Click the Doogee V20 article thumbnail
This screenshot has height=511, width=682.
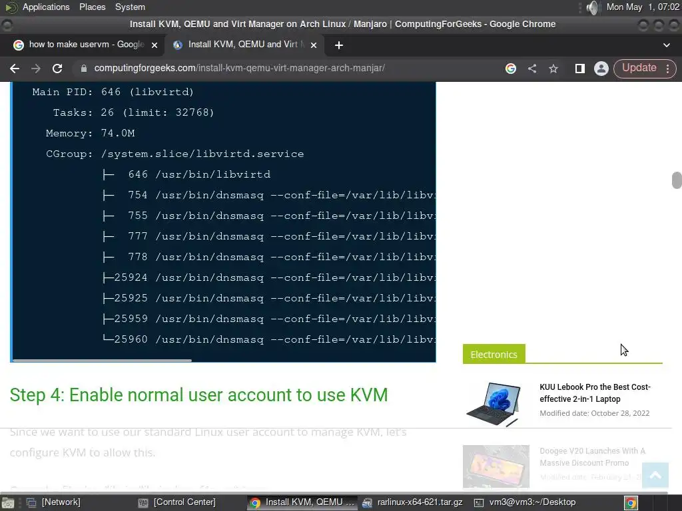click(496, 466)
